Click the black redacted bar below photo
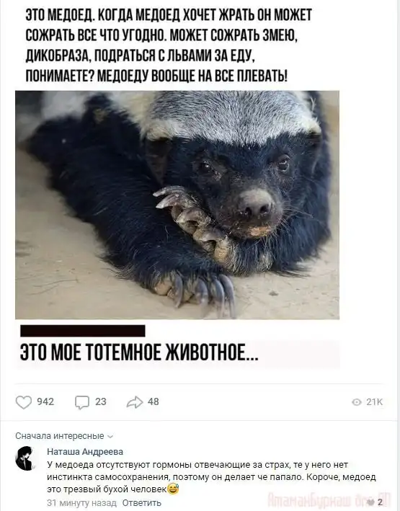 tap(83, 330)
